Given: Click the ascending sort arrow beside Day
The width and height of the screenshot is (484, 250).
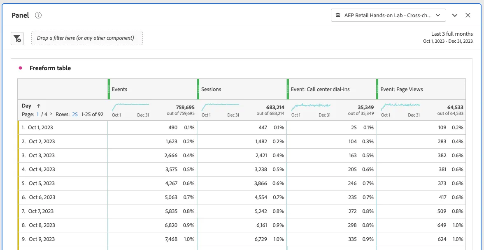Looking at the screenshot, I should [x=39, y=106].
